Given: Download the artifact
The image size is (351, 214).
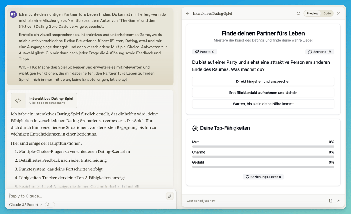Looking at the screenshot, I should pos(339,201).
